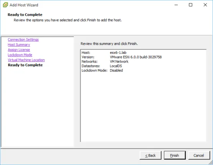
Task: Close the Add Host Wizard window
Action: (205, 5)
